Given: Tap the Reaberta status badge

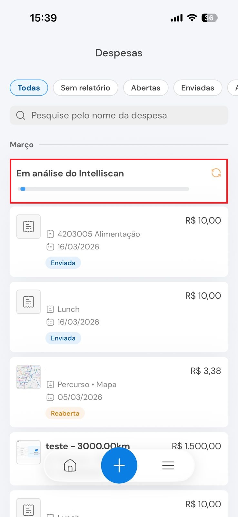Looking at the screenshot, I should pyautogui.click(x=65, y=413).
